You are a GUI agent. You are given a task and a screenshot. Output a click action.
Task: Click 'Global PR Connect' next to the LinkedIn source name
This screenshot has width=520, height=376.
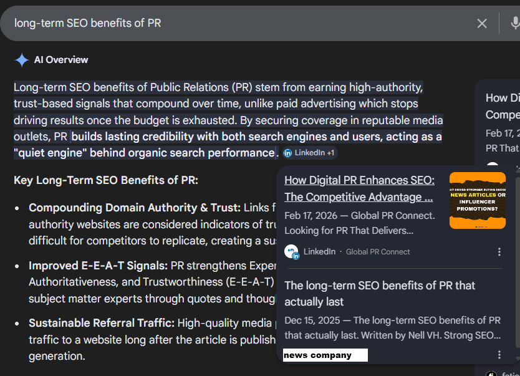point(378,252)
